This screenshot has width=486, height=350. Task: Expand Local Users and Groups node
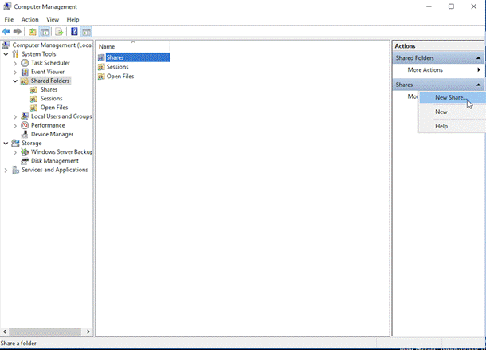(15, 116)
